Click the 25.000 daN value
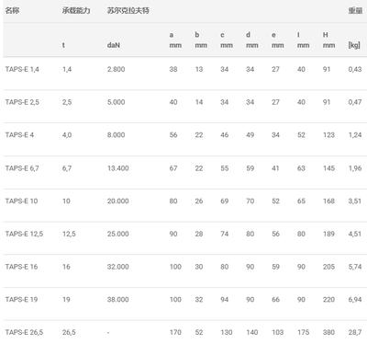 click(118, 234)
